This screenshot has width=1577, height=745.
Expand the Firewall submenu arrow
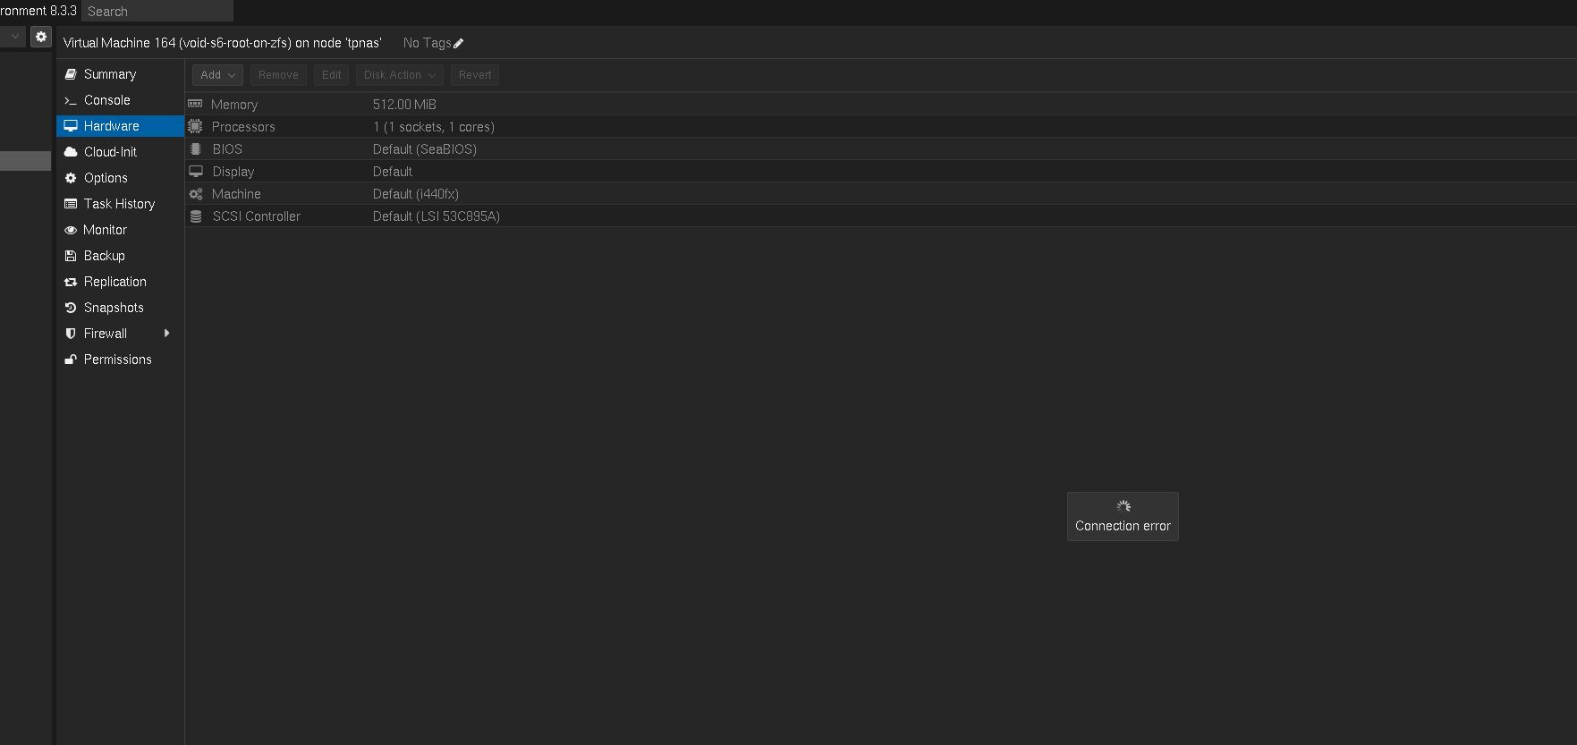click(166, 334)
